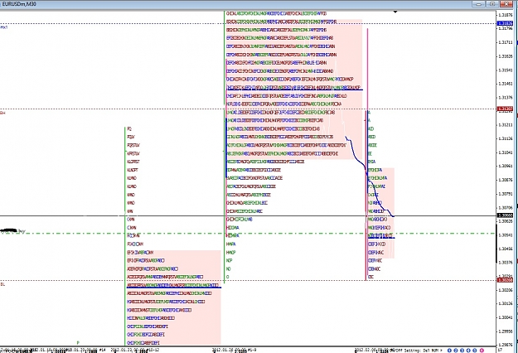The width and height of the screenshot is (518, 353).
Task: Click the blue number 3 circle button
Action: coord(462,351)
